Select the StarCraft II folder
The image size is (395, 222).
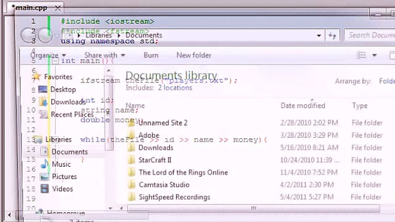[x=155, y=160]
